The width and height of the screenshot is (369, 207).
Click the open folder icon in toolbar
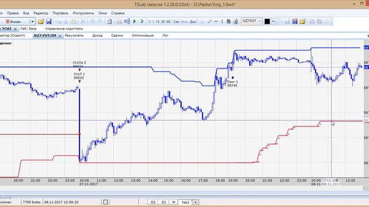tap(41, 22)
